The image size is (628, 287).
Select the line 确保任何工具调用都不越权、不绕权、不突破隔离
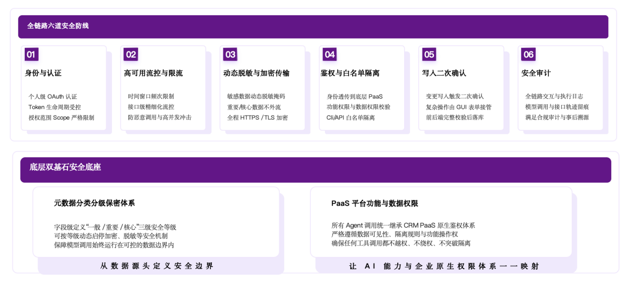401,243
